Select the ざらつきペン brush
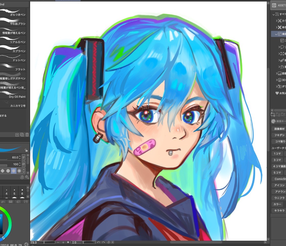This screenshot has width=286, height=246. tap(13, 12)
